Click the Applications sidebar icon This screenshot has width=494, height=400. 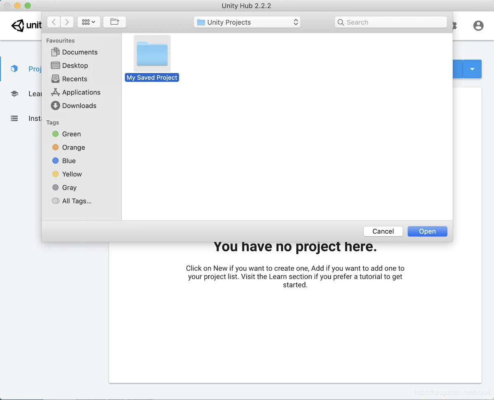point(55,92)
